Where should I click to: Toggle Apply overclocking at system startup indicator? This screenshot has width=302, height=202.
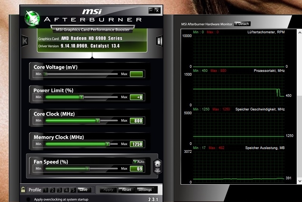pyautogui.click(x=28, y=199)
